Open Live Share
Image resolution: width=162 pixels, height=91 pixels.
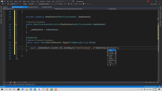click(154, 4)
